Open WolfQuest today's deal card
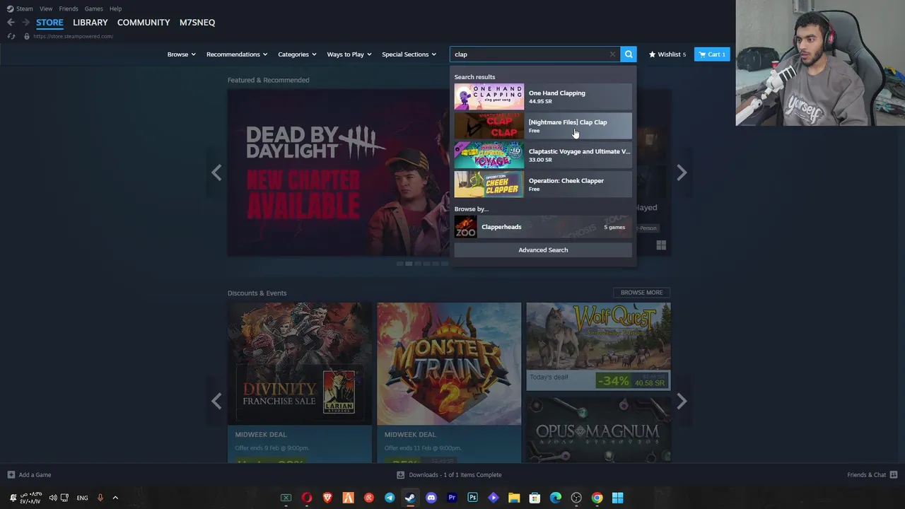 (x=598, y=346)
